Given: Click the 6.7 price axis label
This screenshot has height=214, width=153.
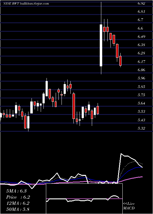Looking at the screenshot, I should click(x=140, y=20).
